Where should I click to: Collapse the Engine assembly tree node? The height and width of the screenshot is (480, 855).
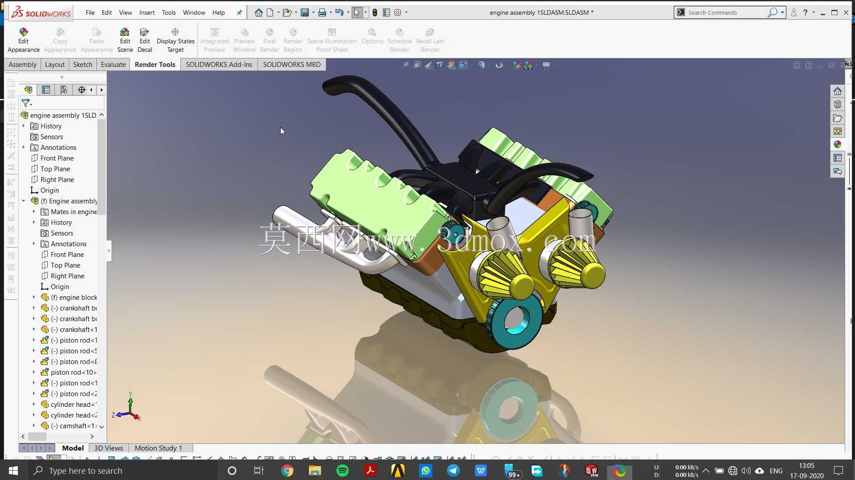[24, 201]
